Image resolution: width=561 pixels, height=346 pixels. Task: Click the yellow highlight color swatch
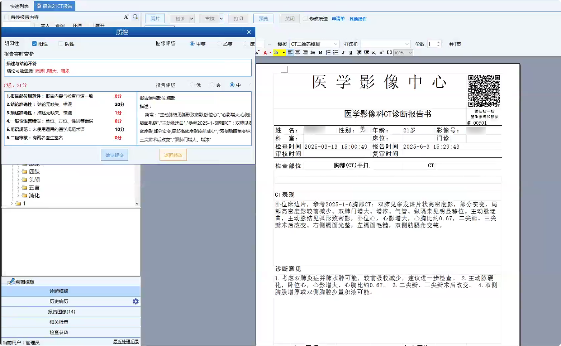(276, 53)
